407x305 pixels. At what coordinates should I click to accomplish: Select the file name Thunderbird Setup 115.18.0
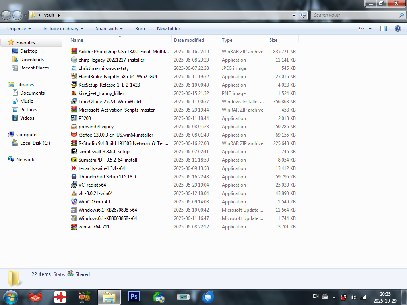click(x=107, y=177)
